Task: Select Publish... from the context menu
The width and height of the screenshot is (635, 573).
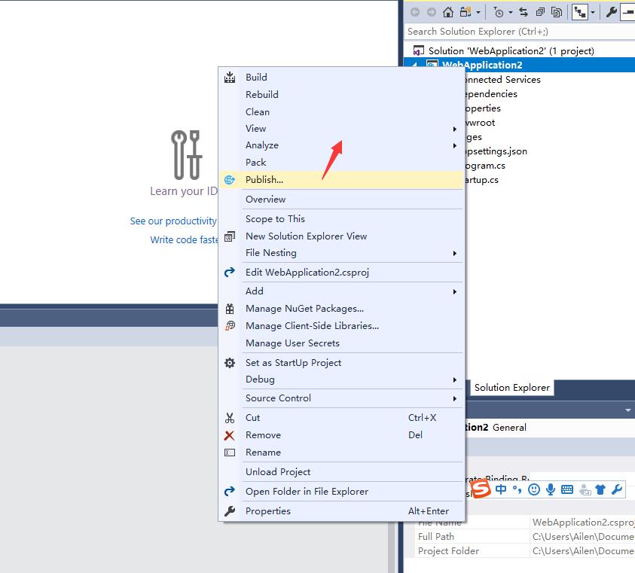Action: 264,180
